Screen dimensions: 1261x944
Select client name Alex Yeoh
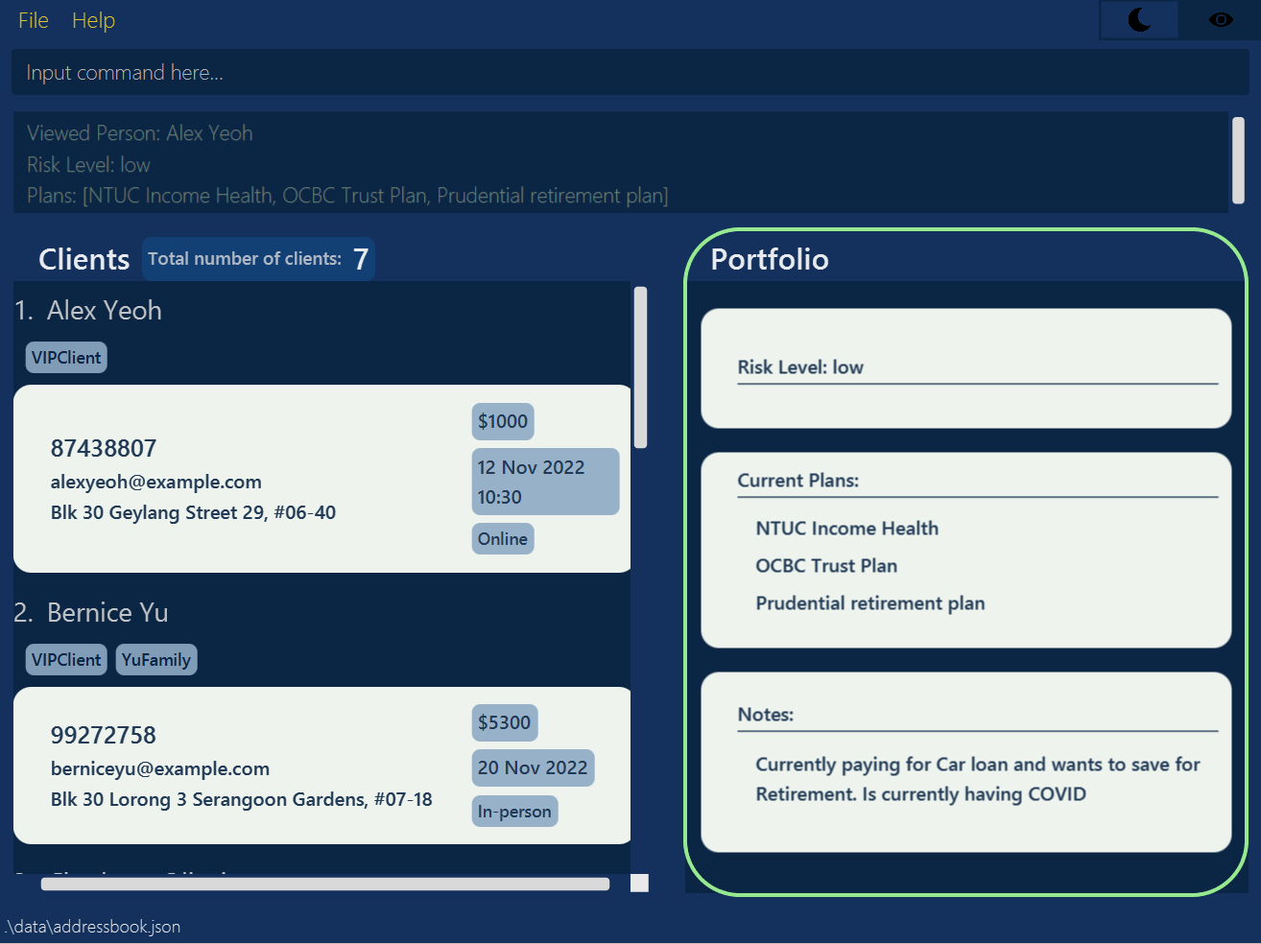[x=104, y=311]
